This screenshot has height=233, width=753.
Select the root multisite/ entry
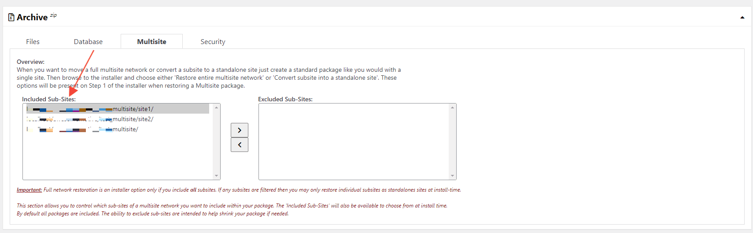[x=118, y=129]
